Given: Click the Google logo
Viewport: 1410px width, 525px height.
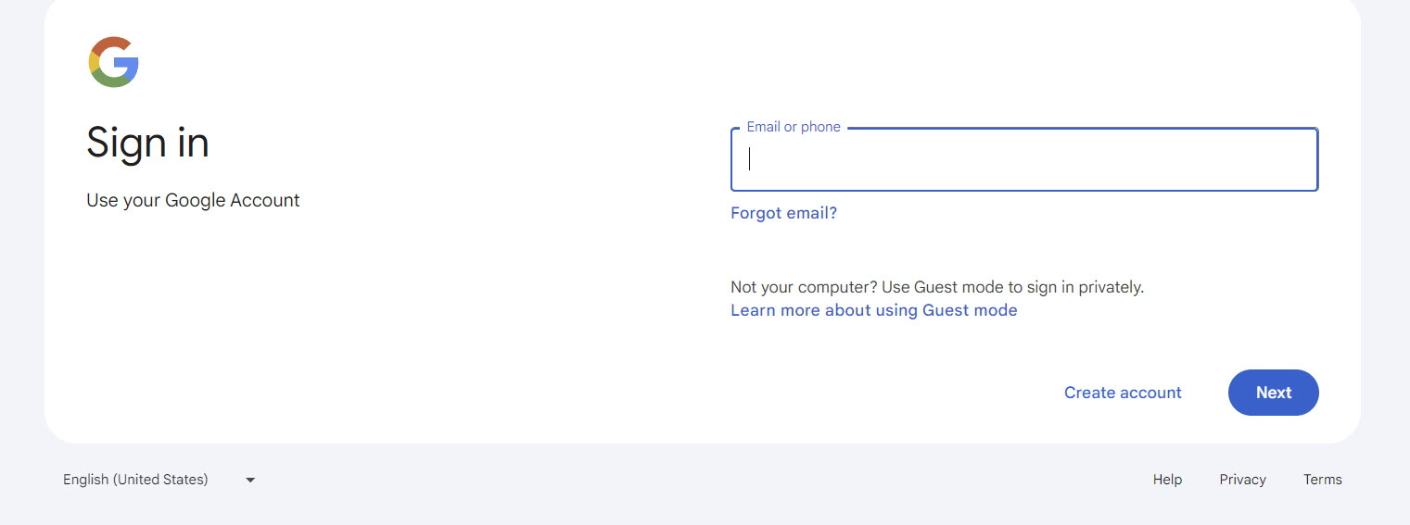Looking at the screenshot, I should tap(114, 62).
